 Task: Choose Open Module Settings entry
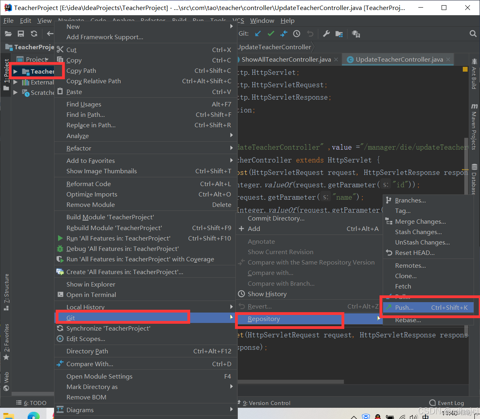tap(146, 376)
